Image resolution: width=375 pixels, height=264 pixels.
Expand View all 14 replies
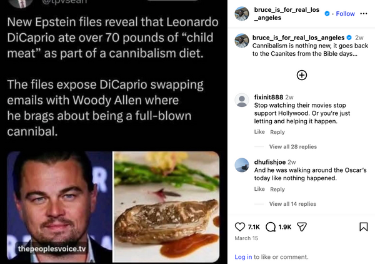click(x=292, y=204)
